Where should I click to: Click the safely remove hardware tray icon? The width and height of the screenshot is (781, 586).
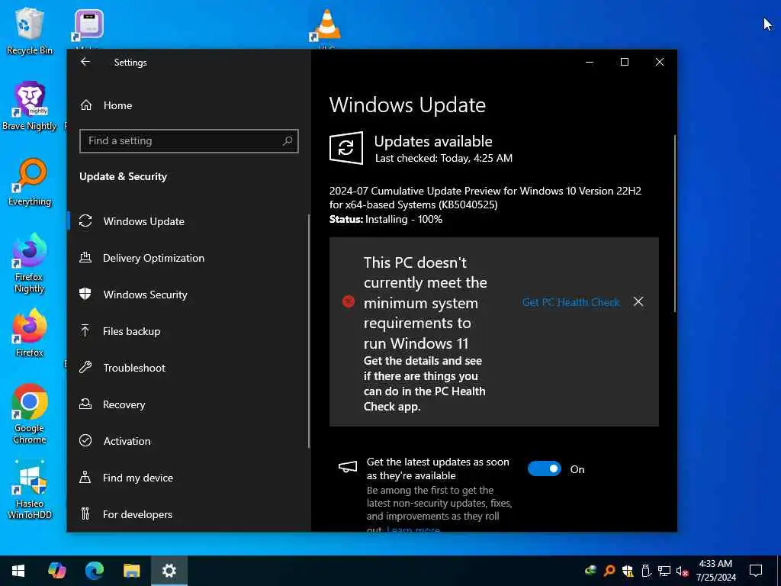tap(645, 571)
